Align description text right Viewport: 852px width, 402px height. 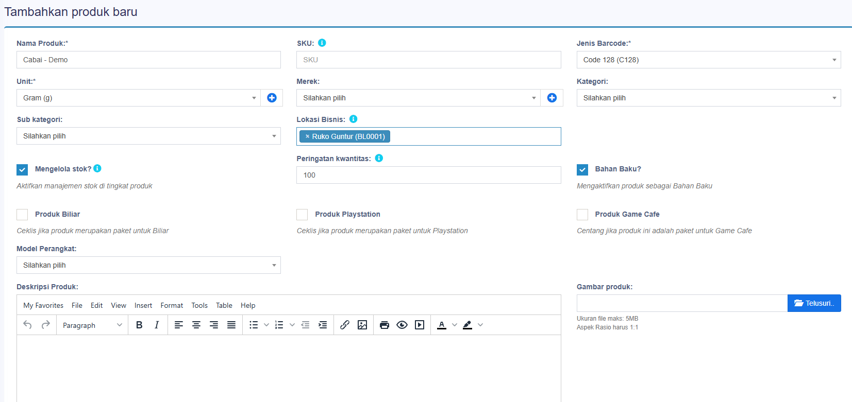point(214,325)
